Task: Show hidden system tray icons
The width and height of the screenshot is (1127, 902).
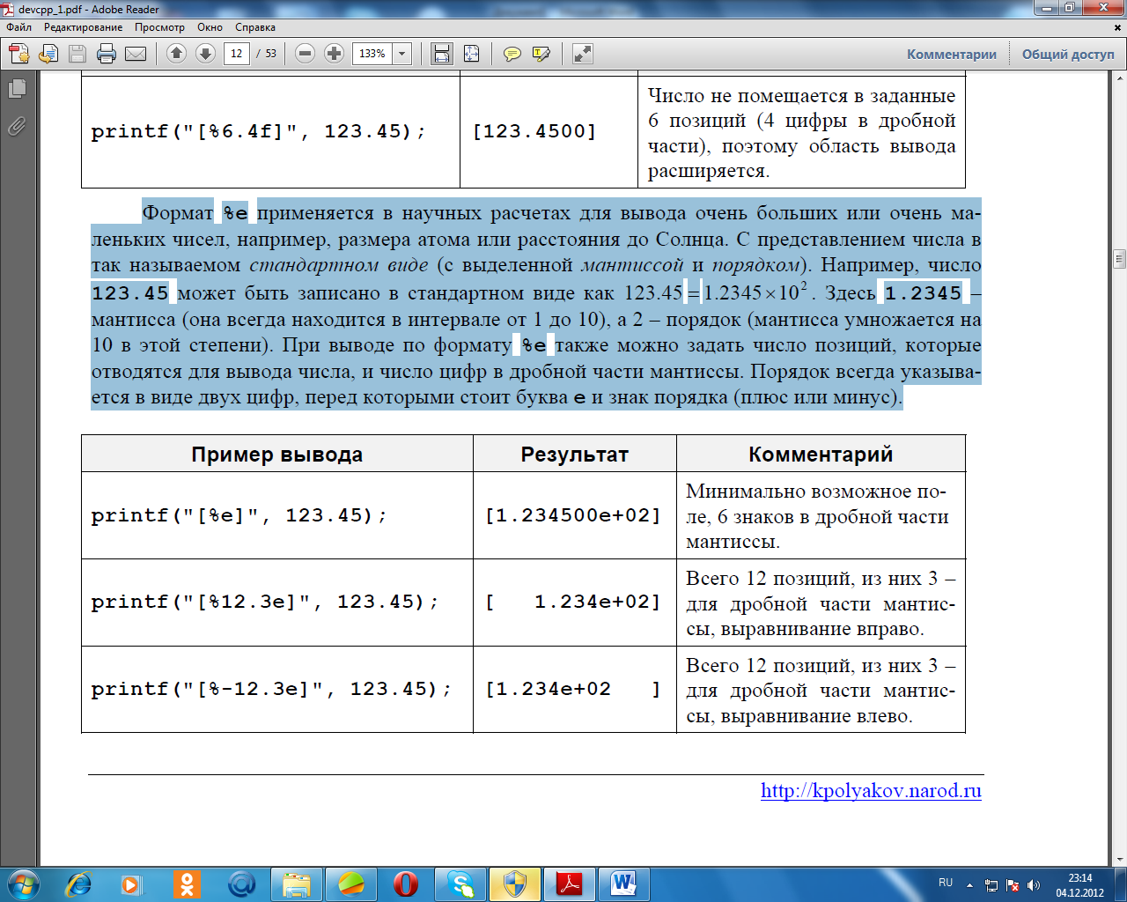Action: tap(969, 884)
